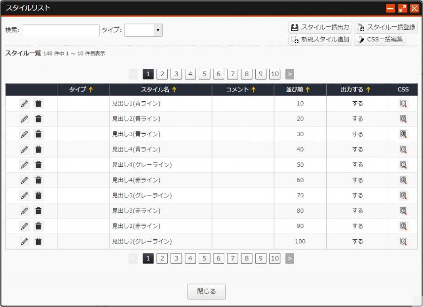Edit the 見出し1(グレーライン) style with pencil icon

coord(24,242)
